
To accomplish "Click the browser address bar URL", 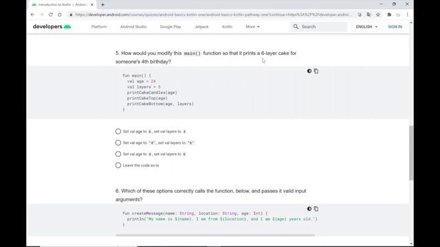I will tap(213, 14).
